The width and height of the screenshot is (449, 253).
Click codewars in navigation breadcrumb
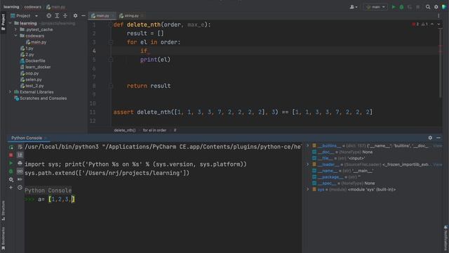[x=32, y=7]
